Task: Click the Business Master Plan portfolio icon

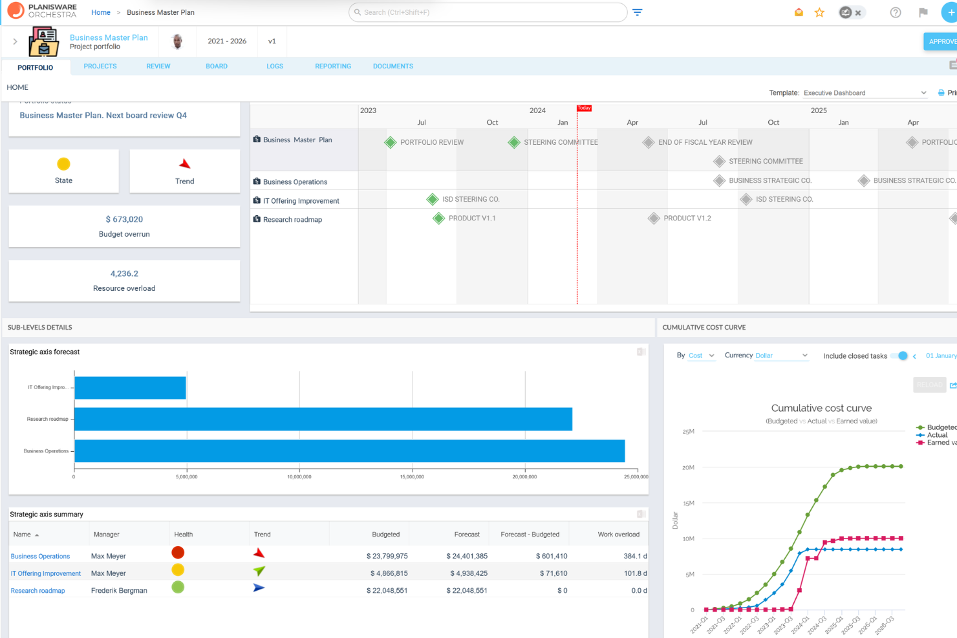Action: (x=44, y=41)
